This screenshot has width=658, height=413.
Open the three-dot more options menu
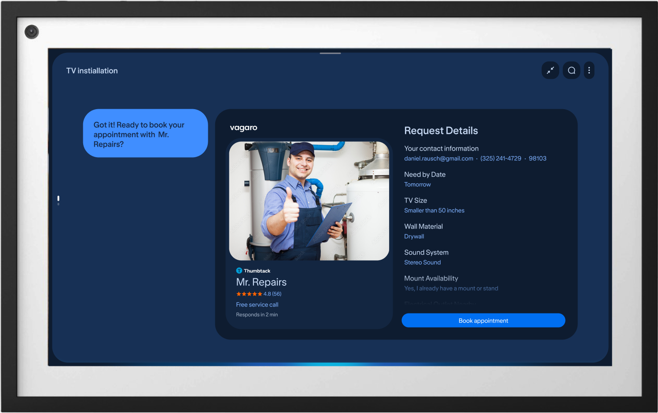[589, 70]
